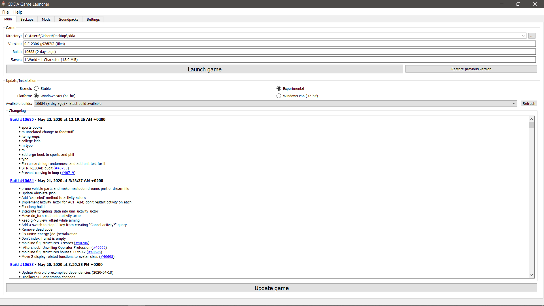This screenshot has width=544, height=306.
Task: Click the Saves info field
Action: 279,60
